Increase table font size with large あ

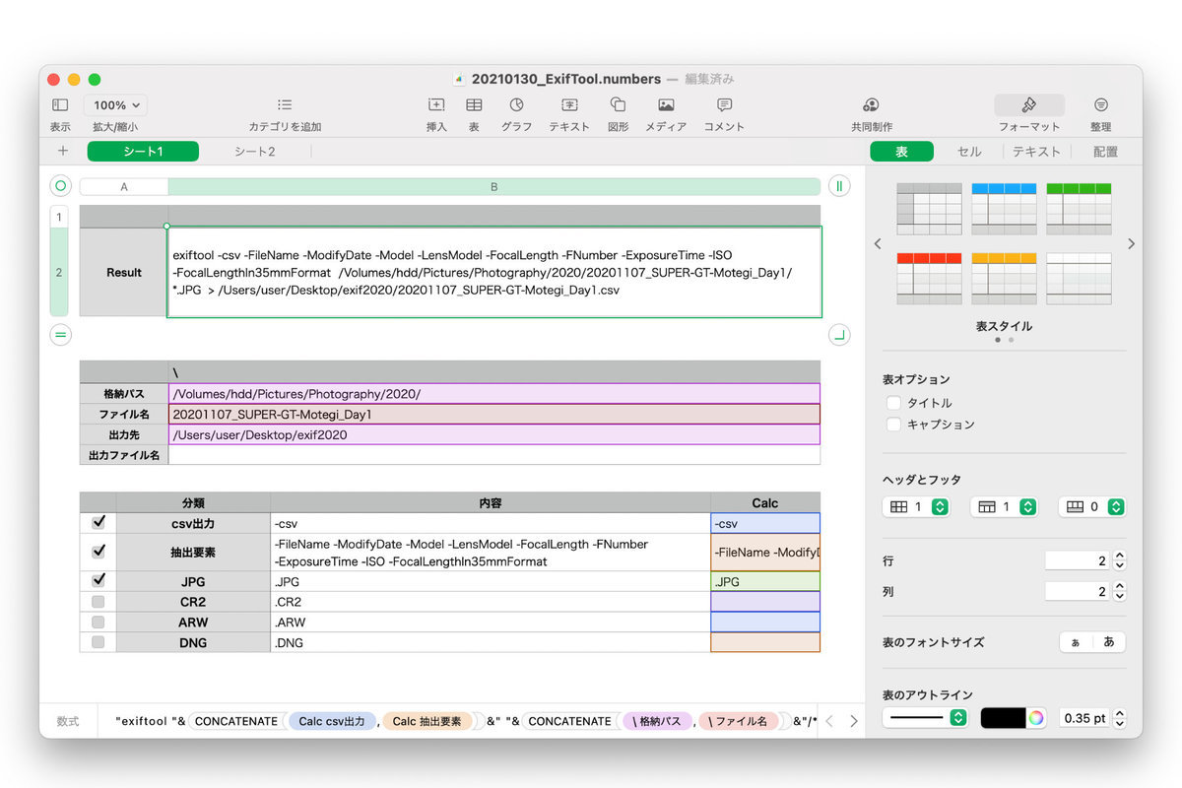point(1109,642)
